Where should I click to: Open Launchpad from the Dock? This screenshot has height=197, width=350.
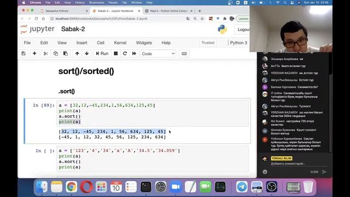(x=101, y=187)
